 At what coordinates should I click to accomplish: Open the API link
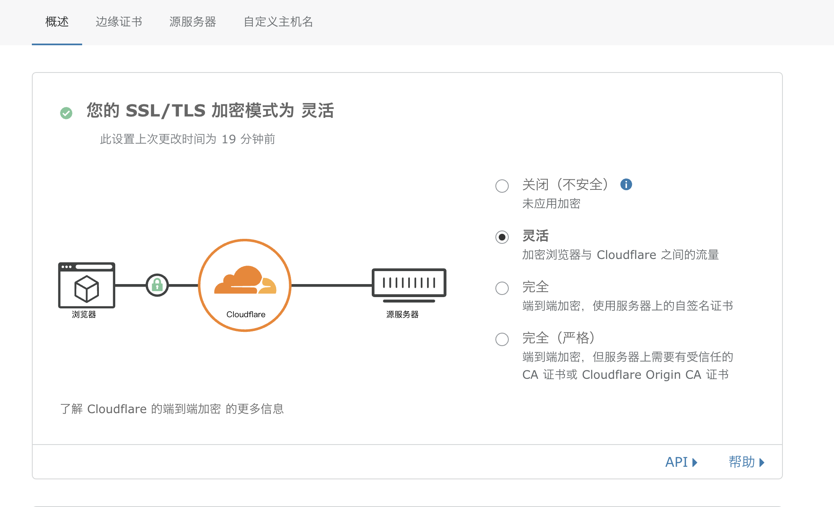point(677,462)
